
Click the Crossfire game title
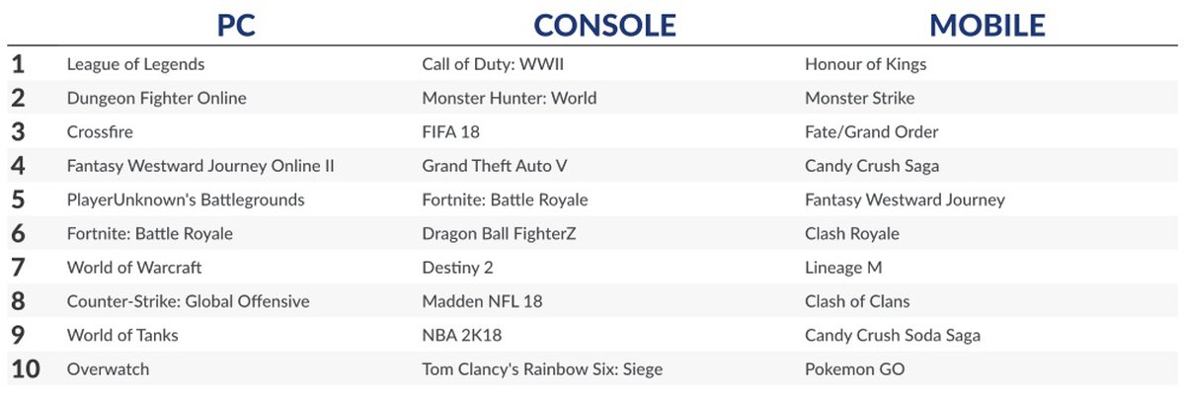tap(100, 131)
